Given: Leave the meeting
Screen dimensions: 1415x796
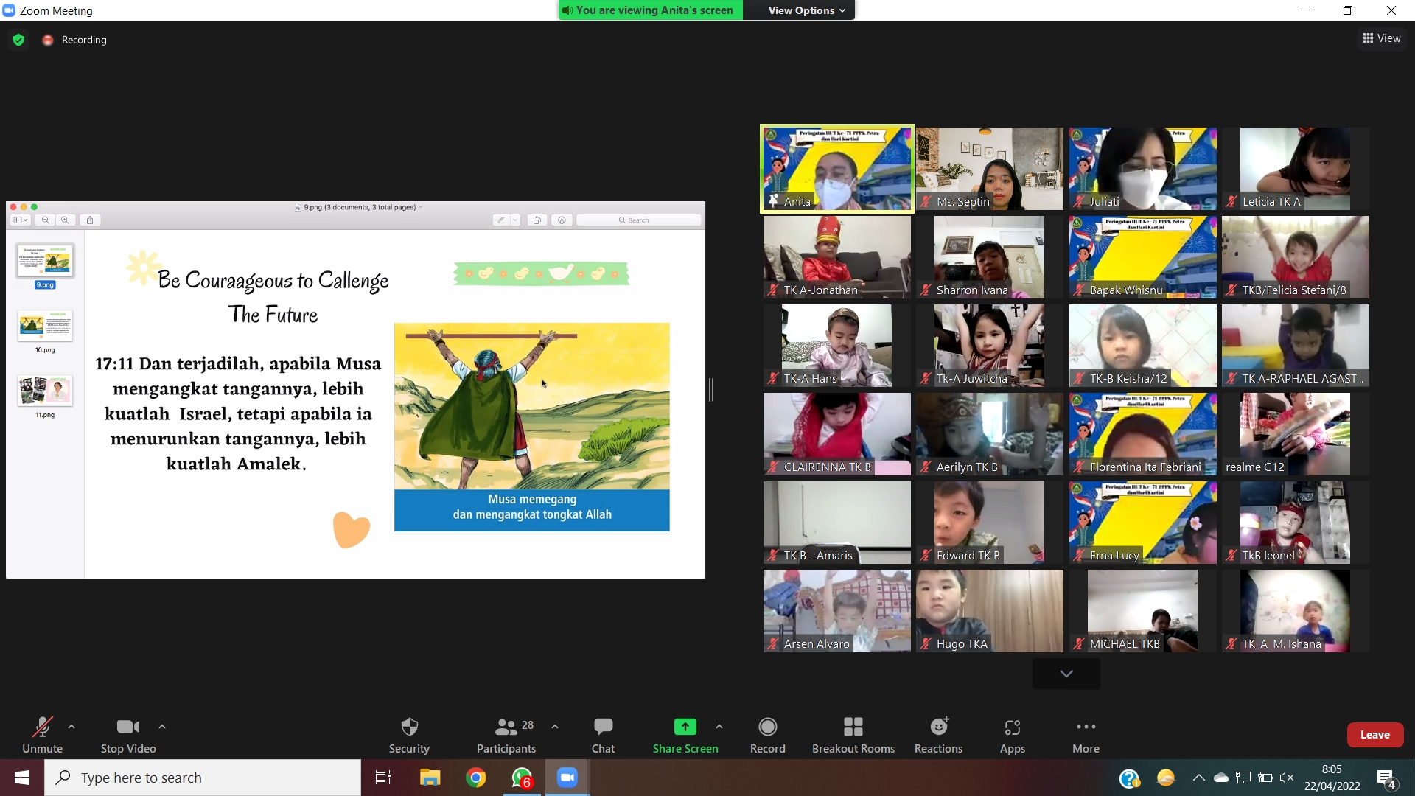Looking at the screenshot, I should pyautogui.click(x=1374, y=735).
